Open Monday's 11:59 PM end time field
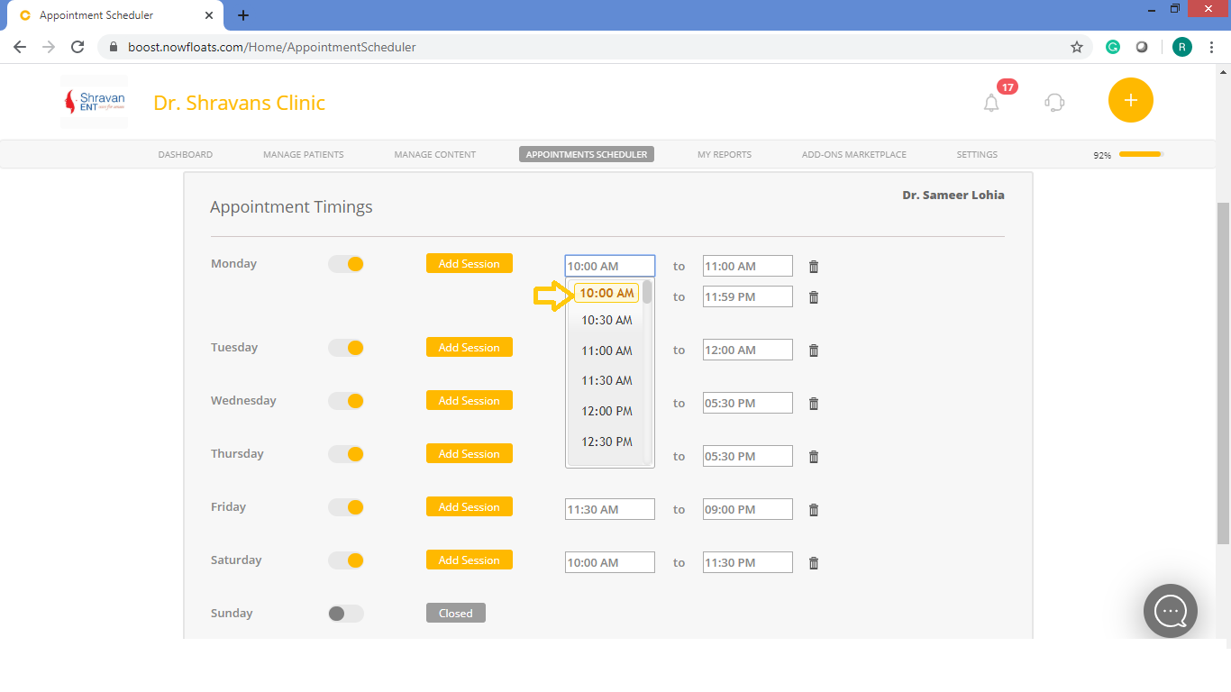This screenshot has height=692, width=1231. pos(748,296)
